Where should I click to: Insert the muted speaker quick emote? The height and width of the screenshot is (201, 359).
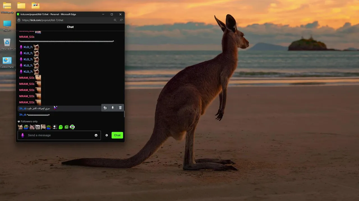55,127
